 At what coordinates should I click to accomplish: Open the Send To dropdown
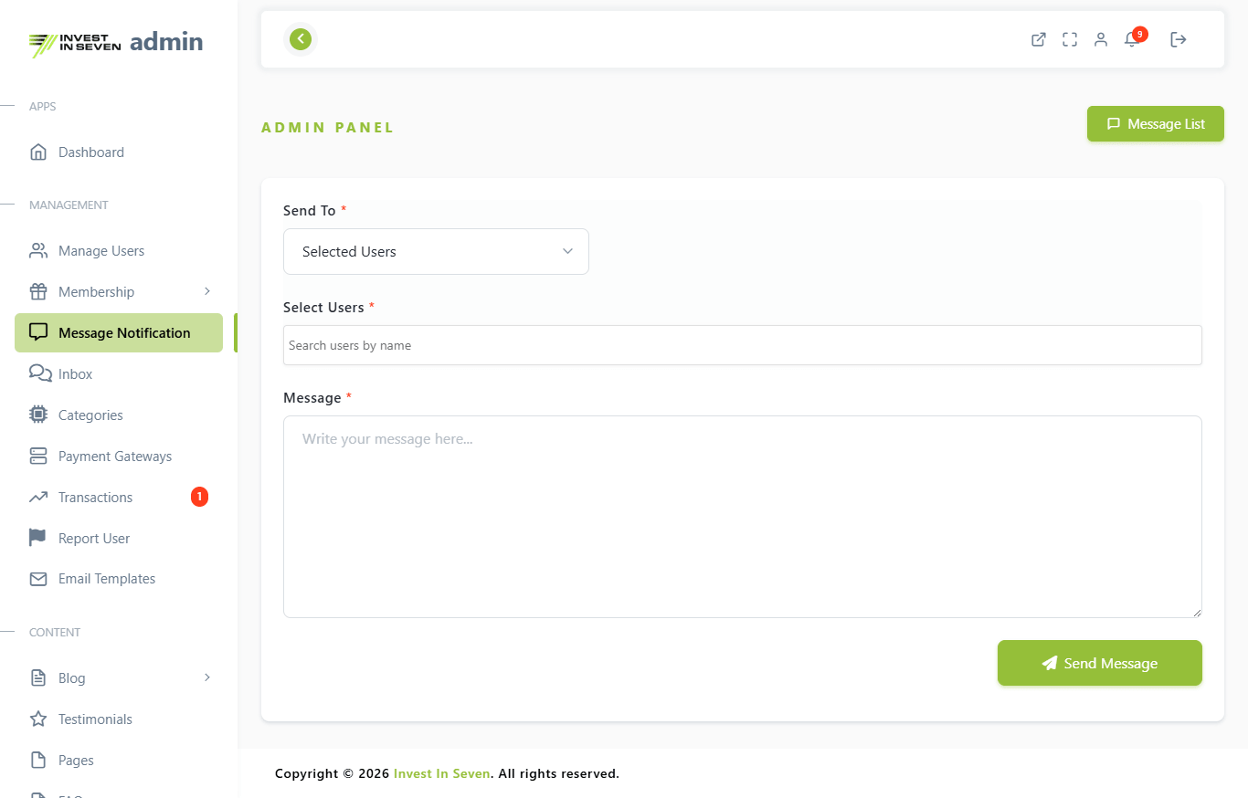(436, 251)
